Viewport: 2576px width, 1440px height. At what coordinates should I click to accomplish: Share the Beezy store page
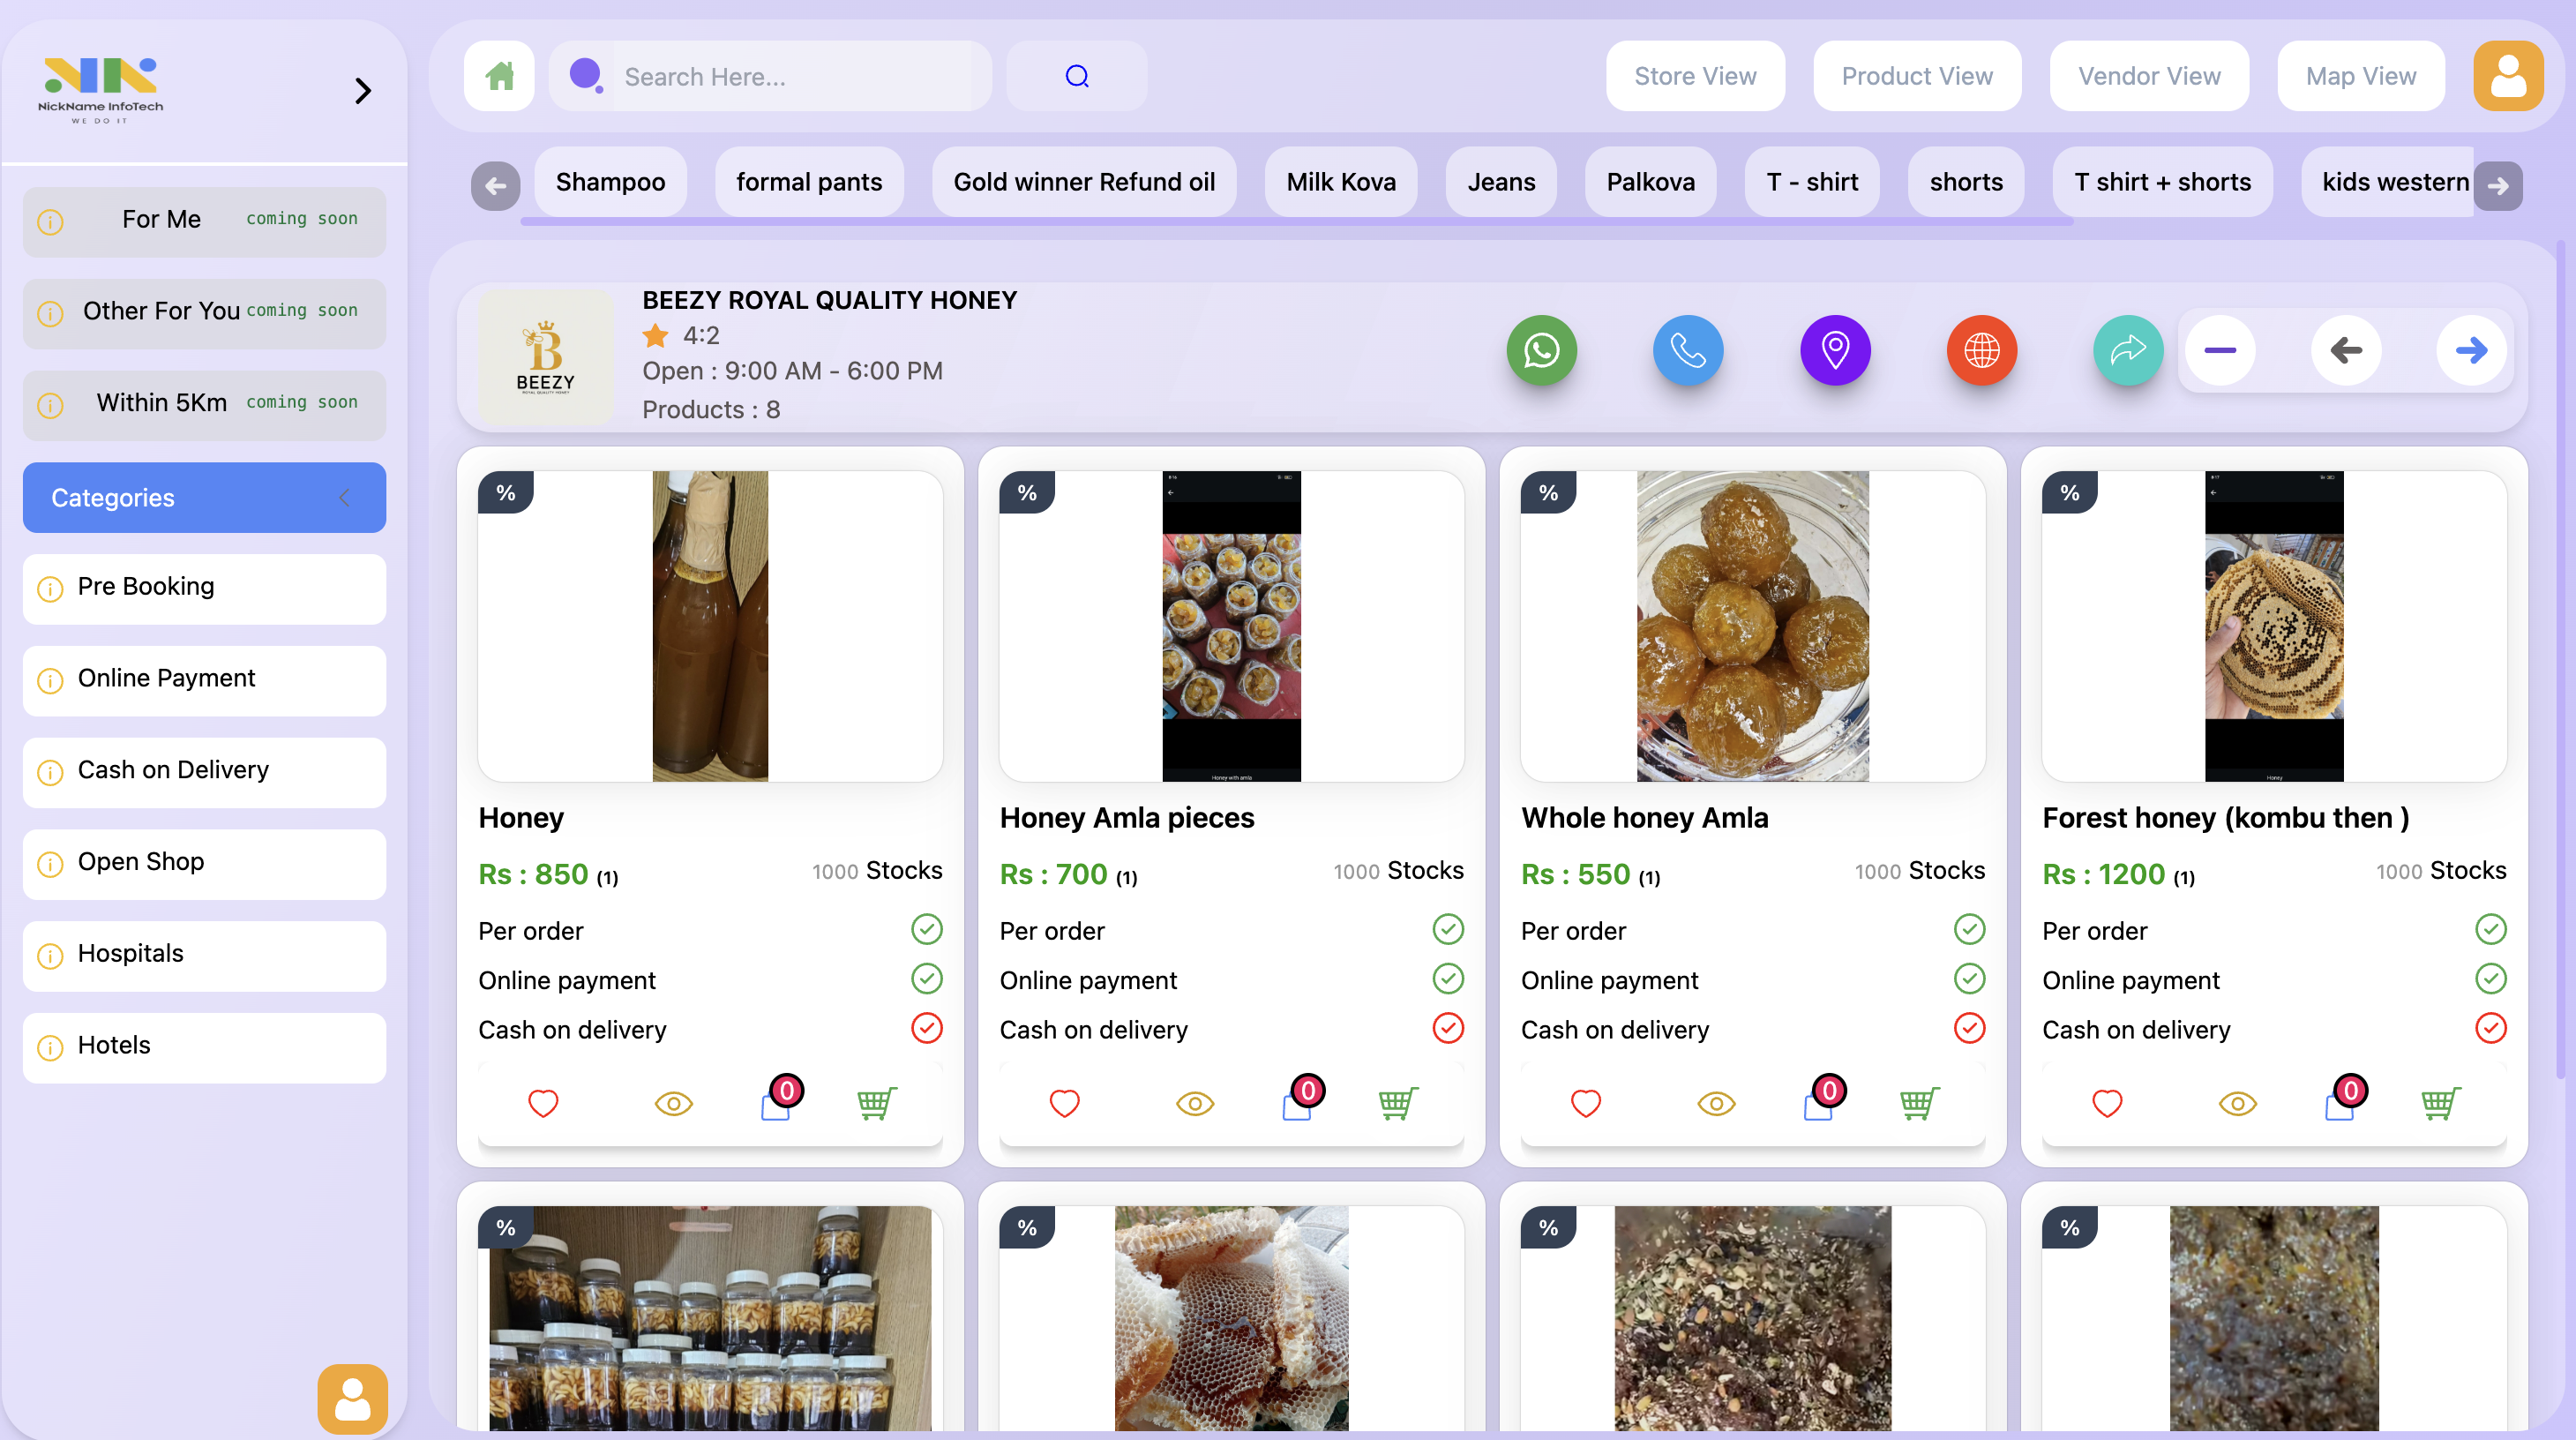[x=2128, y=351]
